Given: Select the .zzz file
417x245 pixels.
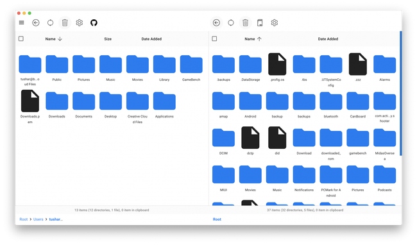Looking at the screenshot, I should [358, 67].
